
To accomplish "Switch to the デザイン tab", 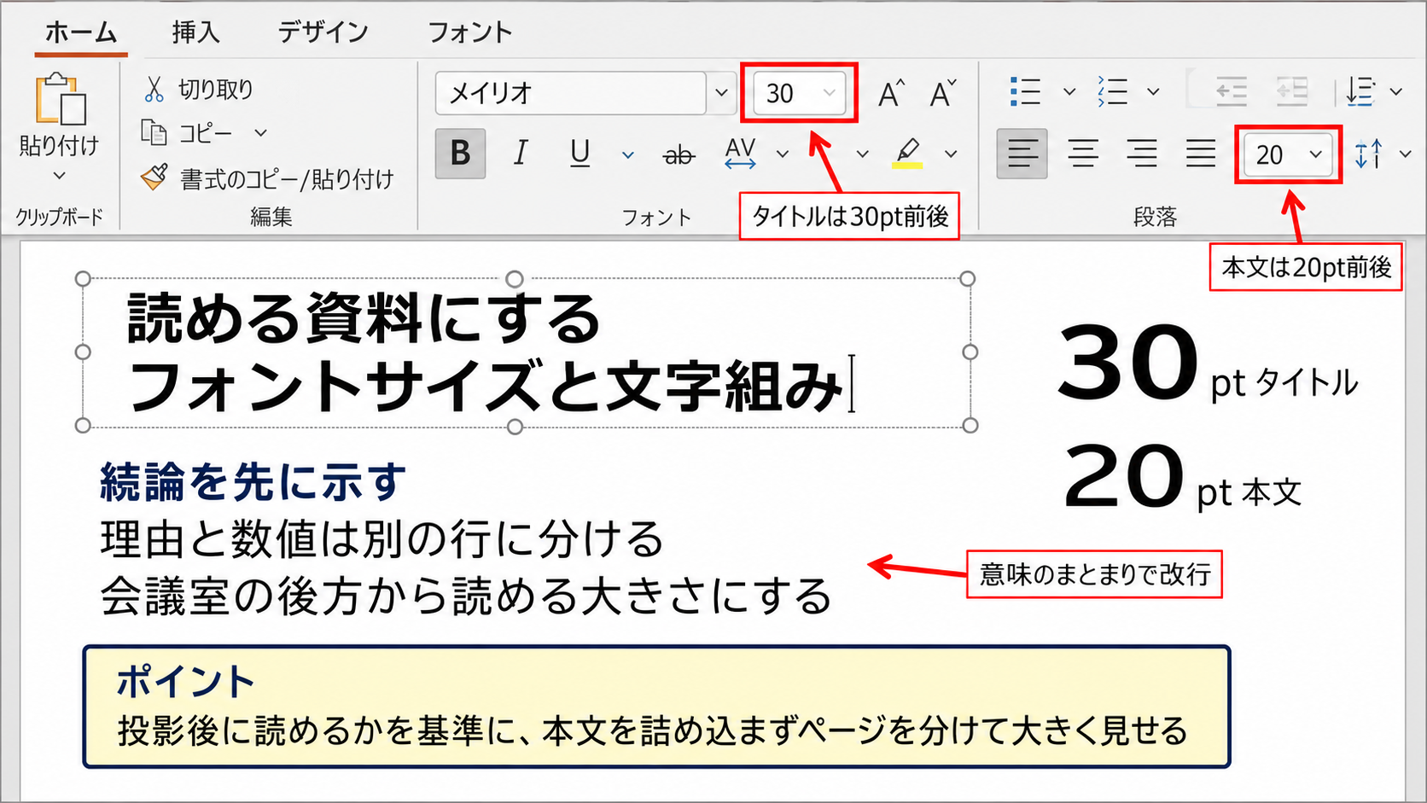I will tap(323, 32).
